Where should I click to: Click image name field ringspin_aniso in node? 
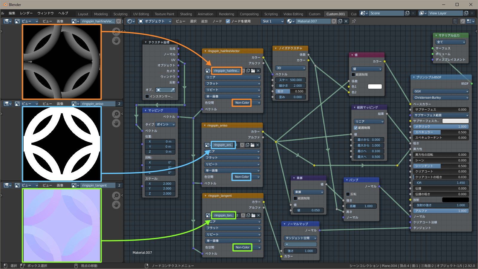223,145
